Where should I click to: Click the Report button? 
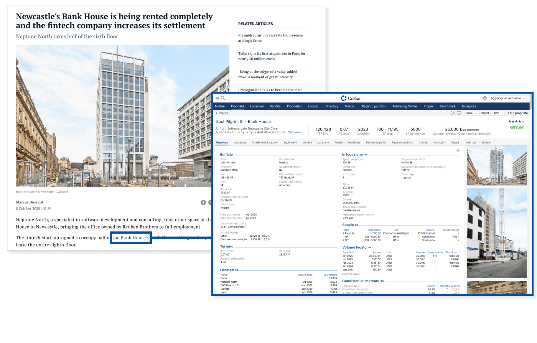pos(485,113)
